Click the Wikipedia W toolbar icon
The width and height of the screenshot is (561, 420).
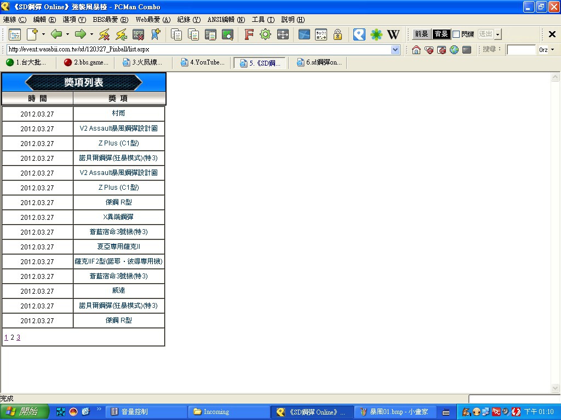click(x=393, y=34)
